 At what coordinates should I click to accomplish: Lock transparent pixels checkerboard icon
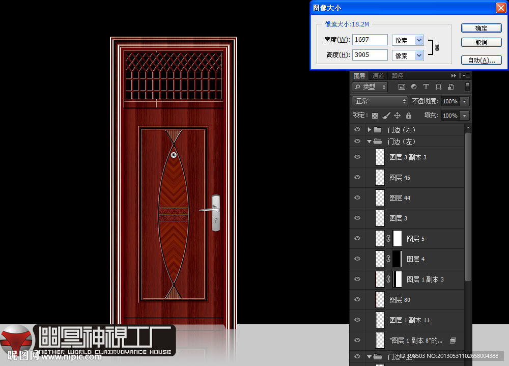tap(375, 116)
